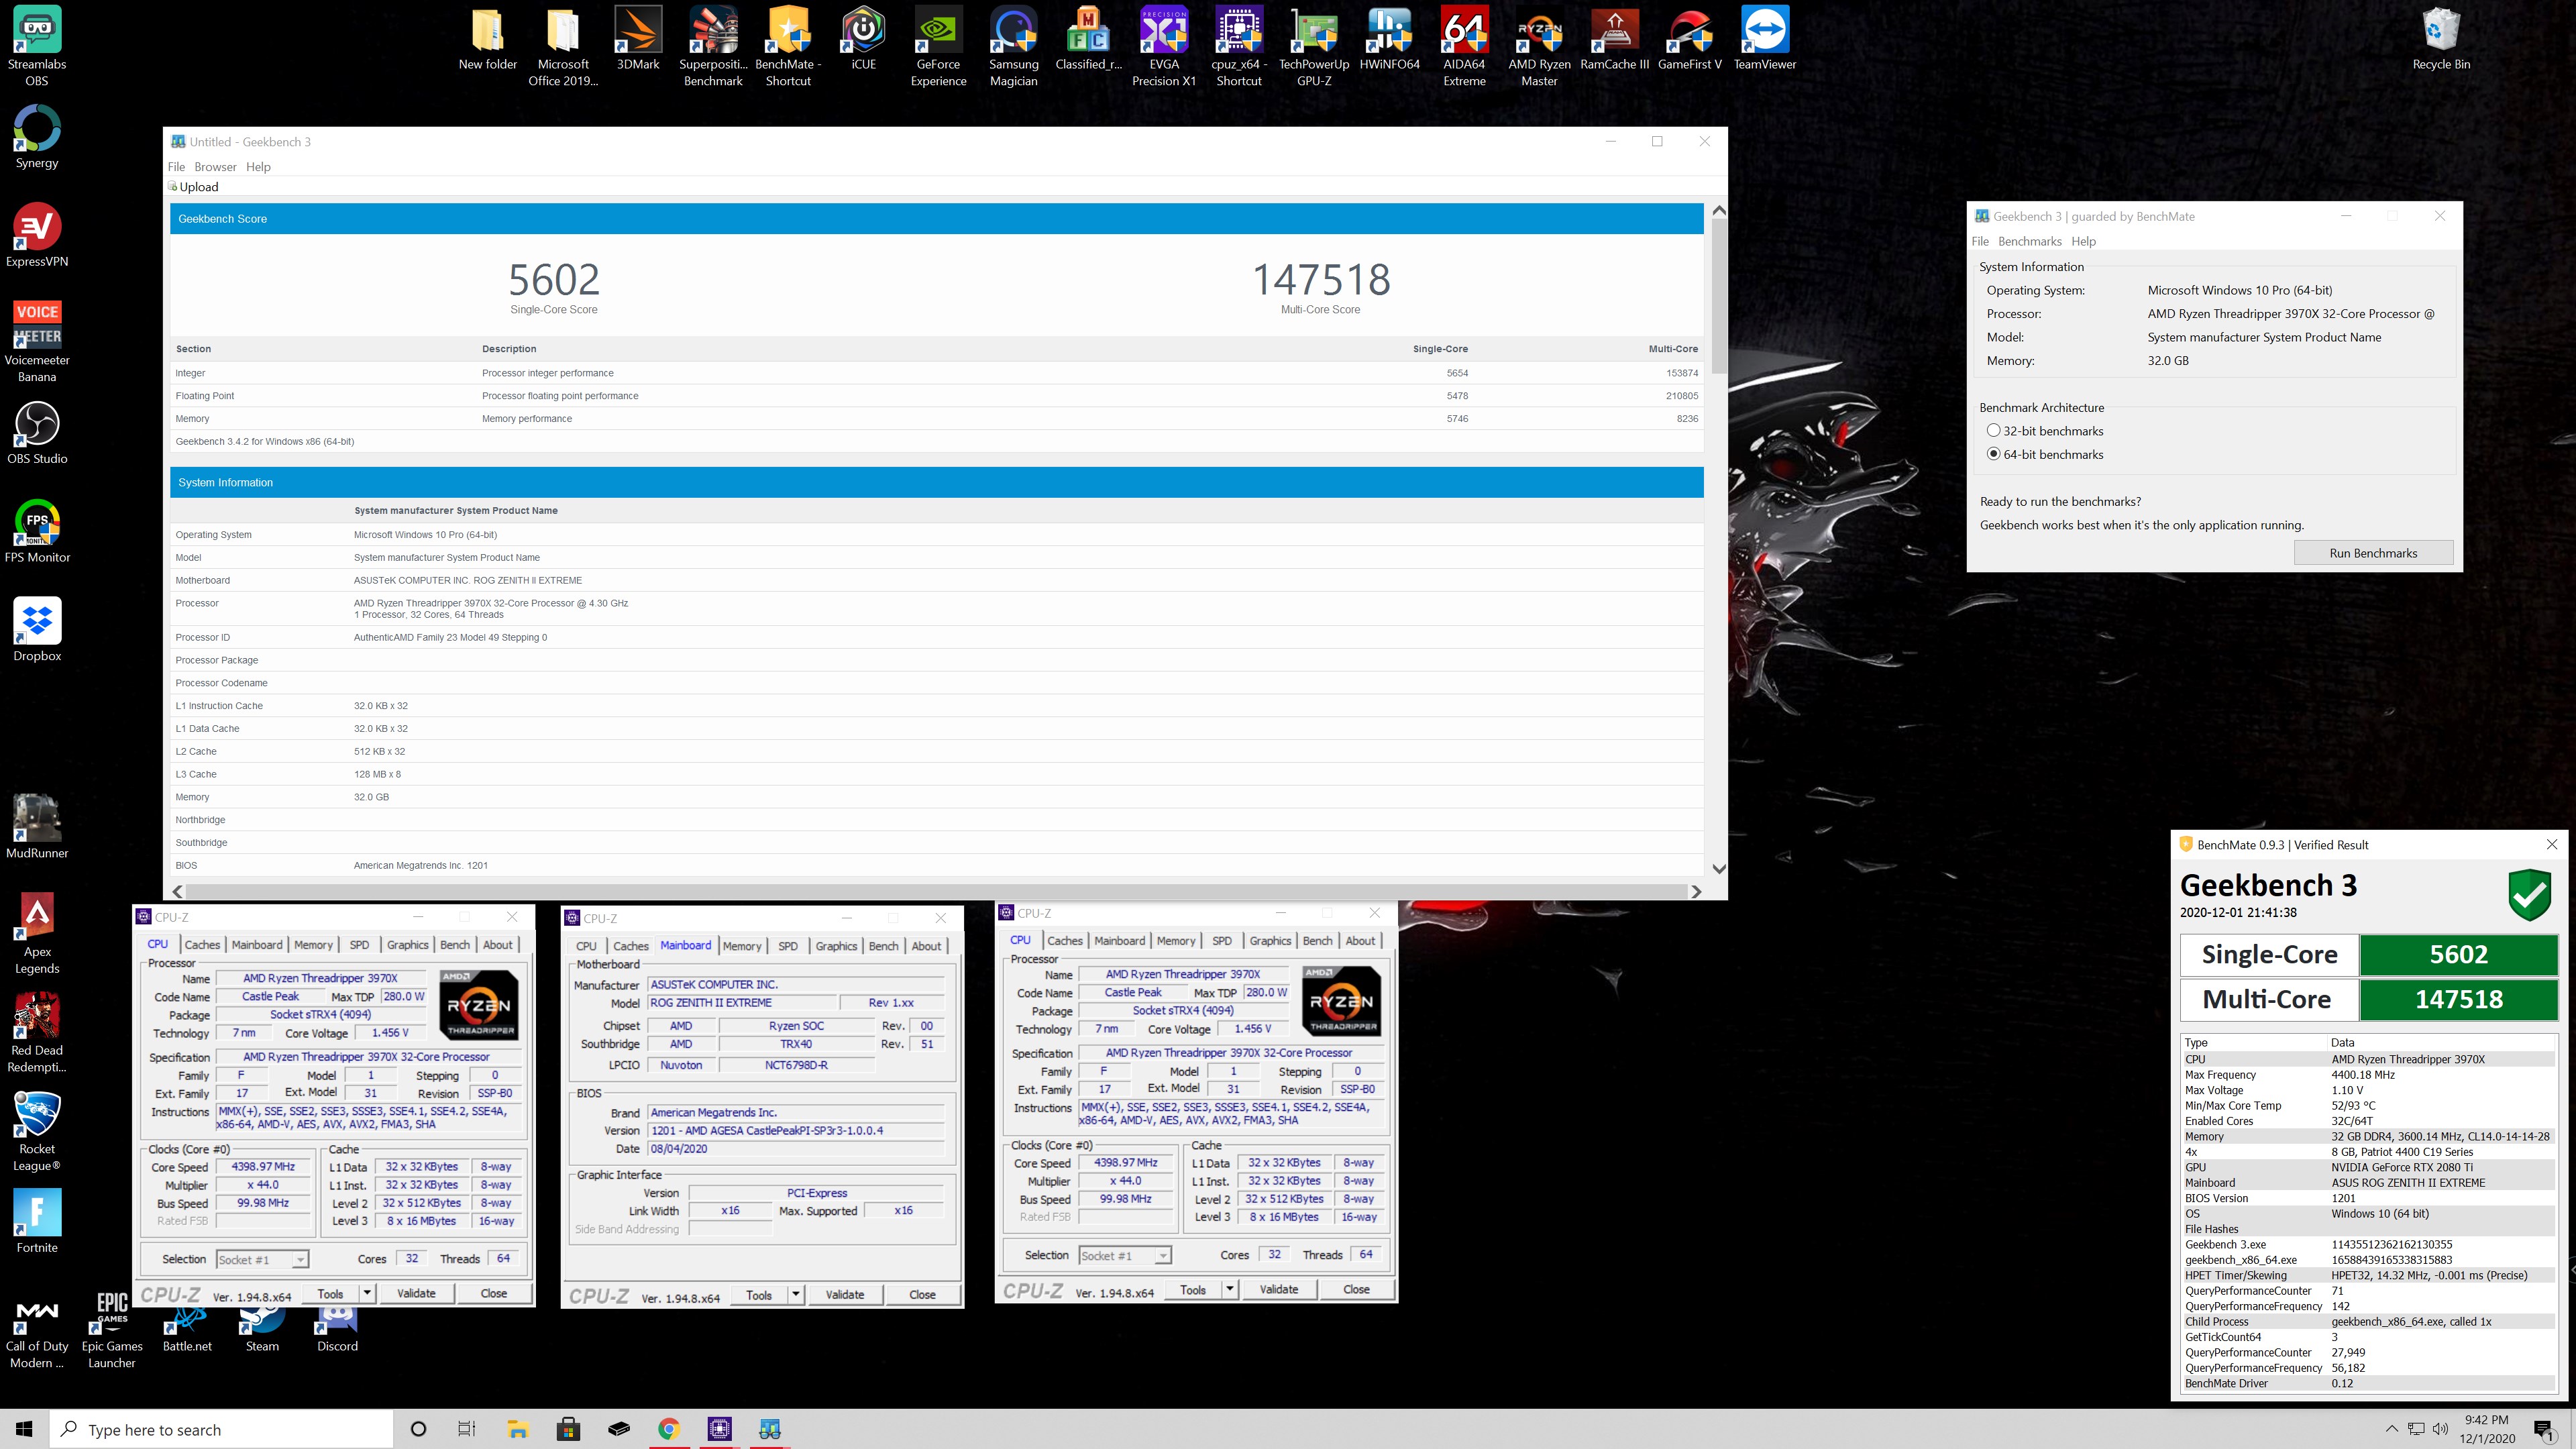
Task: Switch to SPD tab in left CPU-Z
Action: click(359, 944)
